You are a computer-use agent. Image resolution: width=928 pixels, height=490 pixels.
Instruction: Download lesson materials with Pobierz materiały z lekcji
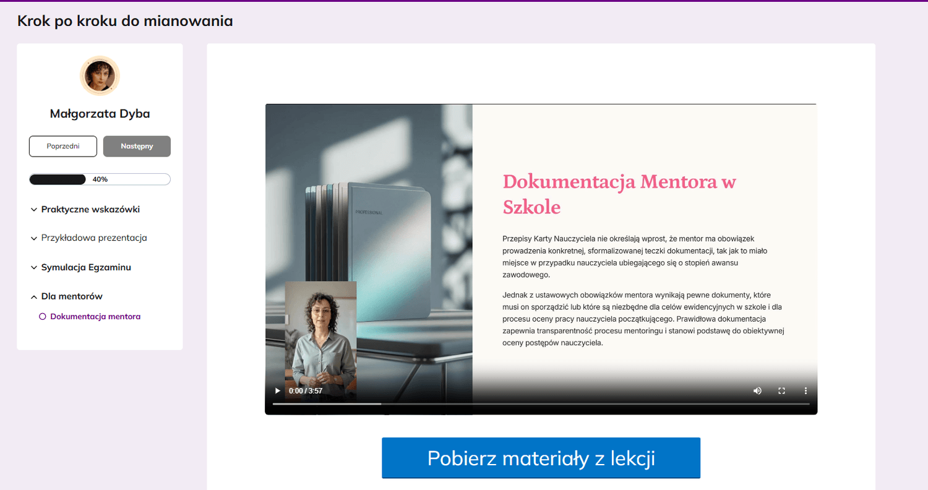coord(541,458)
